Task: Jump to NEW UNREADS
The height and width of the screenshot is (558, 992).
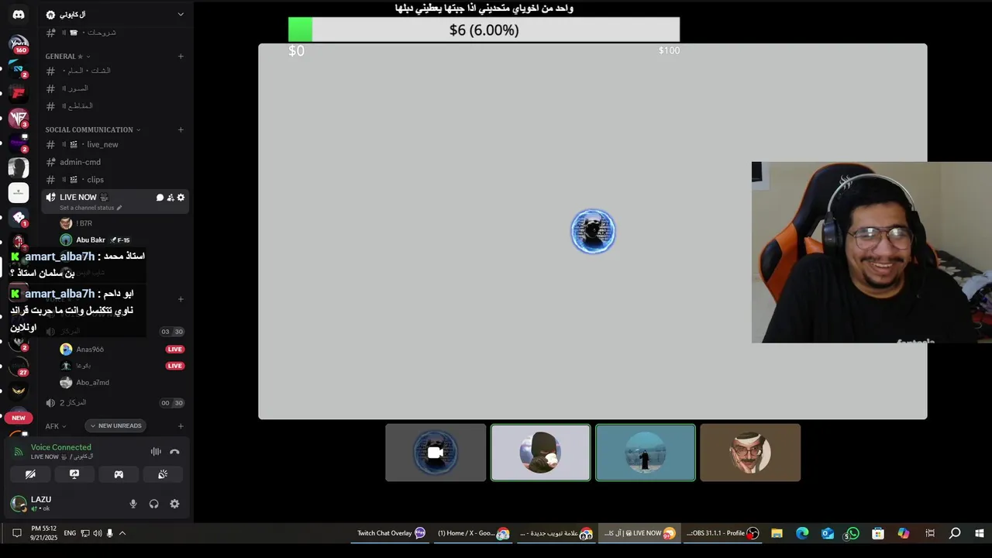Action: coord(115,425)
